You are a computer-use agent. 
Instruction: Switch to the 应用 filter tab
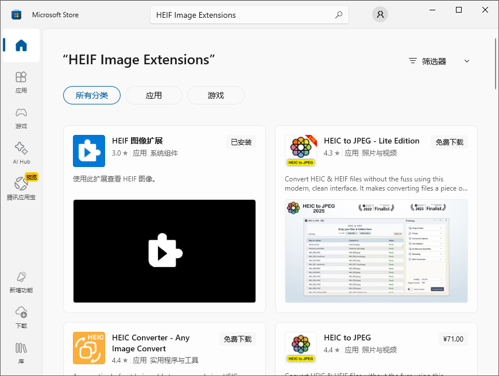(153, 95)
